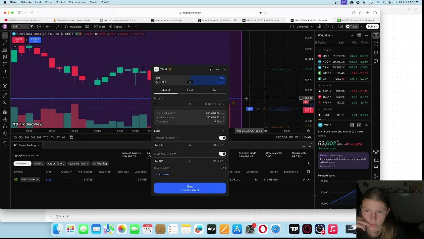Open order panel settings grid icon
The width and height of the screenshot is (424, 239).
coord(211,69)
